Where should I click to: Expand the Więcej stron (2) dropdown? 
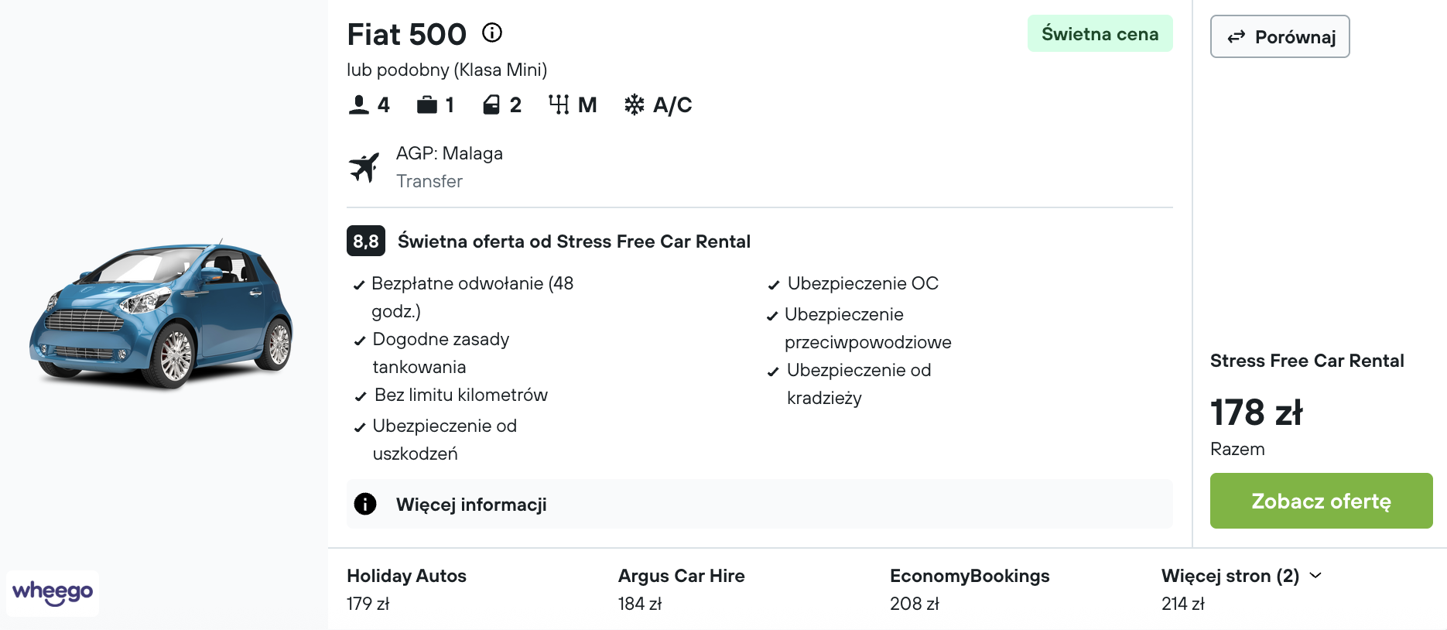click(x=1241, y=576)
